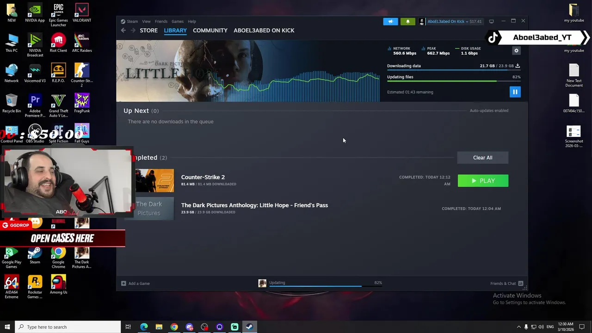The height and width of the screenshot is (333, 592).
Task: Pause the current download
Action: [515, 92]
